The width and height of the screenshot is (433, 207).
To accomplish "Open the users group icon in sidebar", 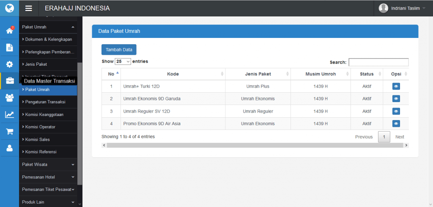I will click(x=9, y=98).
